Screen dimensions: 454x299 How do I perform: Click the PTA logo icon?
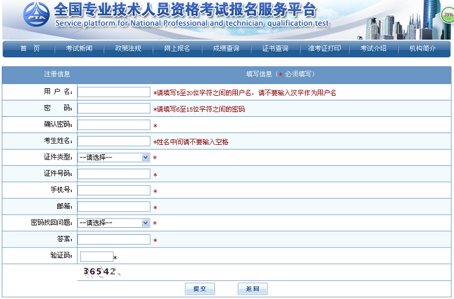[x=37, y=15]
